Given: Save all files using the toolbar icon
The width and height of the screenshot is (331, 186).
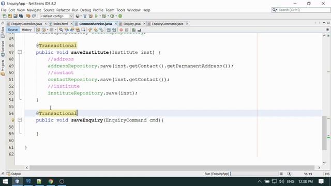Looking at the screenshot, I should (x=21, y=16).
